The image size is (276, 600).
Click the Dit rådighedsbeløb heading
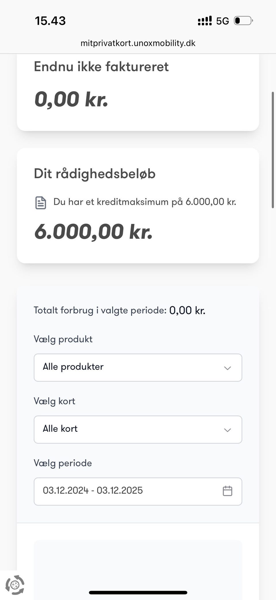click(x=95, y=174)
